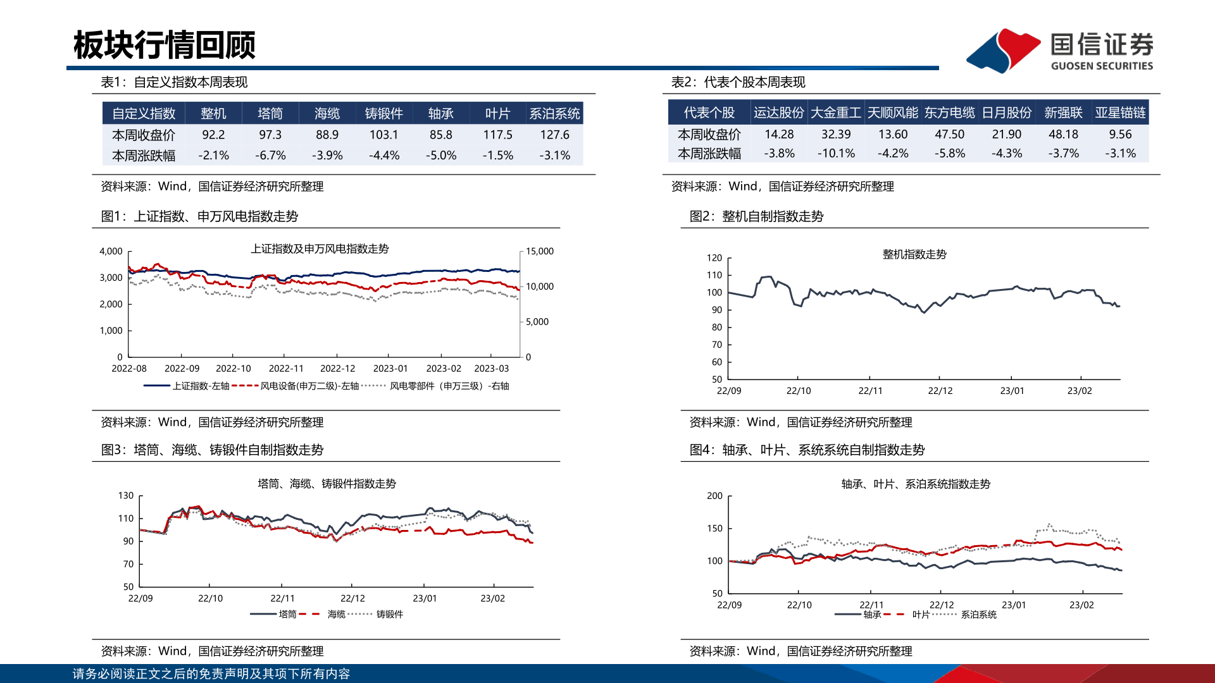Click the source note under table 2
The height and width of the screenshot is (683, 1215).
coord(782,187)
